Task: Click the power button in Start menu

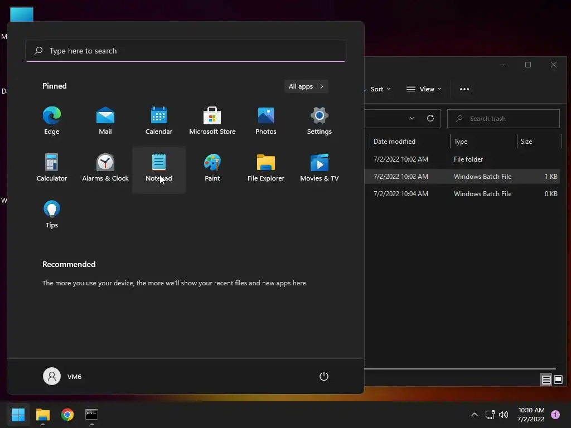Action: [324, 376]
